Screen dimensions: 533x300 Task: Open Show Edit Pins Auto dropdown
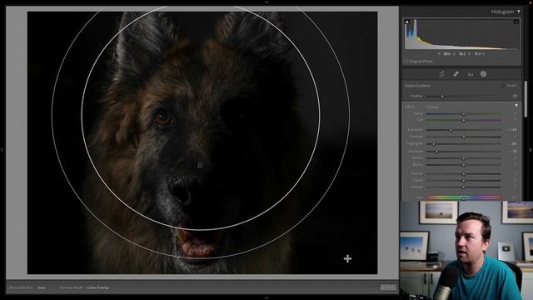pyautogui.click(x=42, y=287)
